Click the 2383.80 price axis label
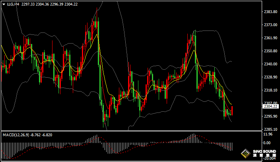The height and width of the screenshot is (162, 280). point(270,12)
